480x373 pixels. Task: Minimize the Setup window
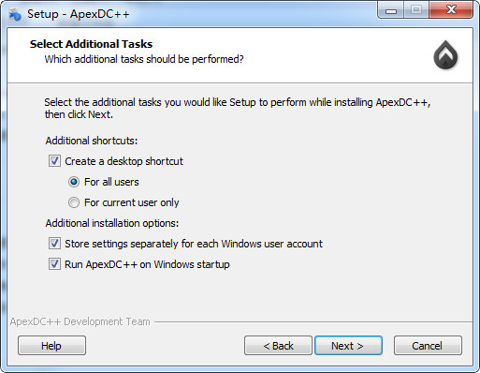(391, 10)
